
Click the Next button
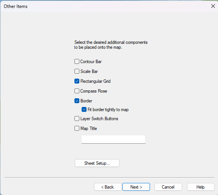point(136,187)
